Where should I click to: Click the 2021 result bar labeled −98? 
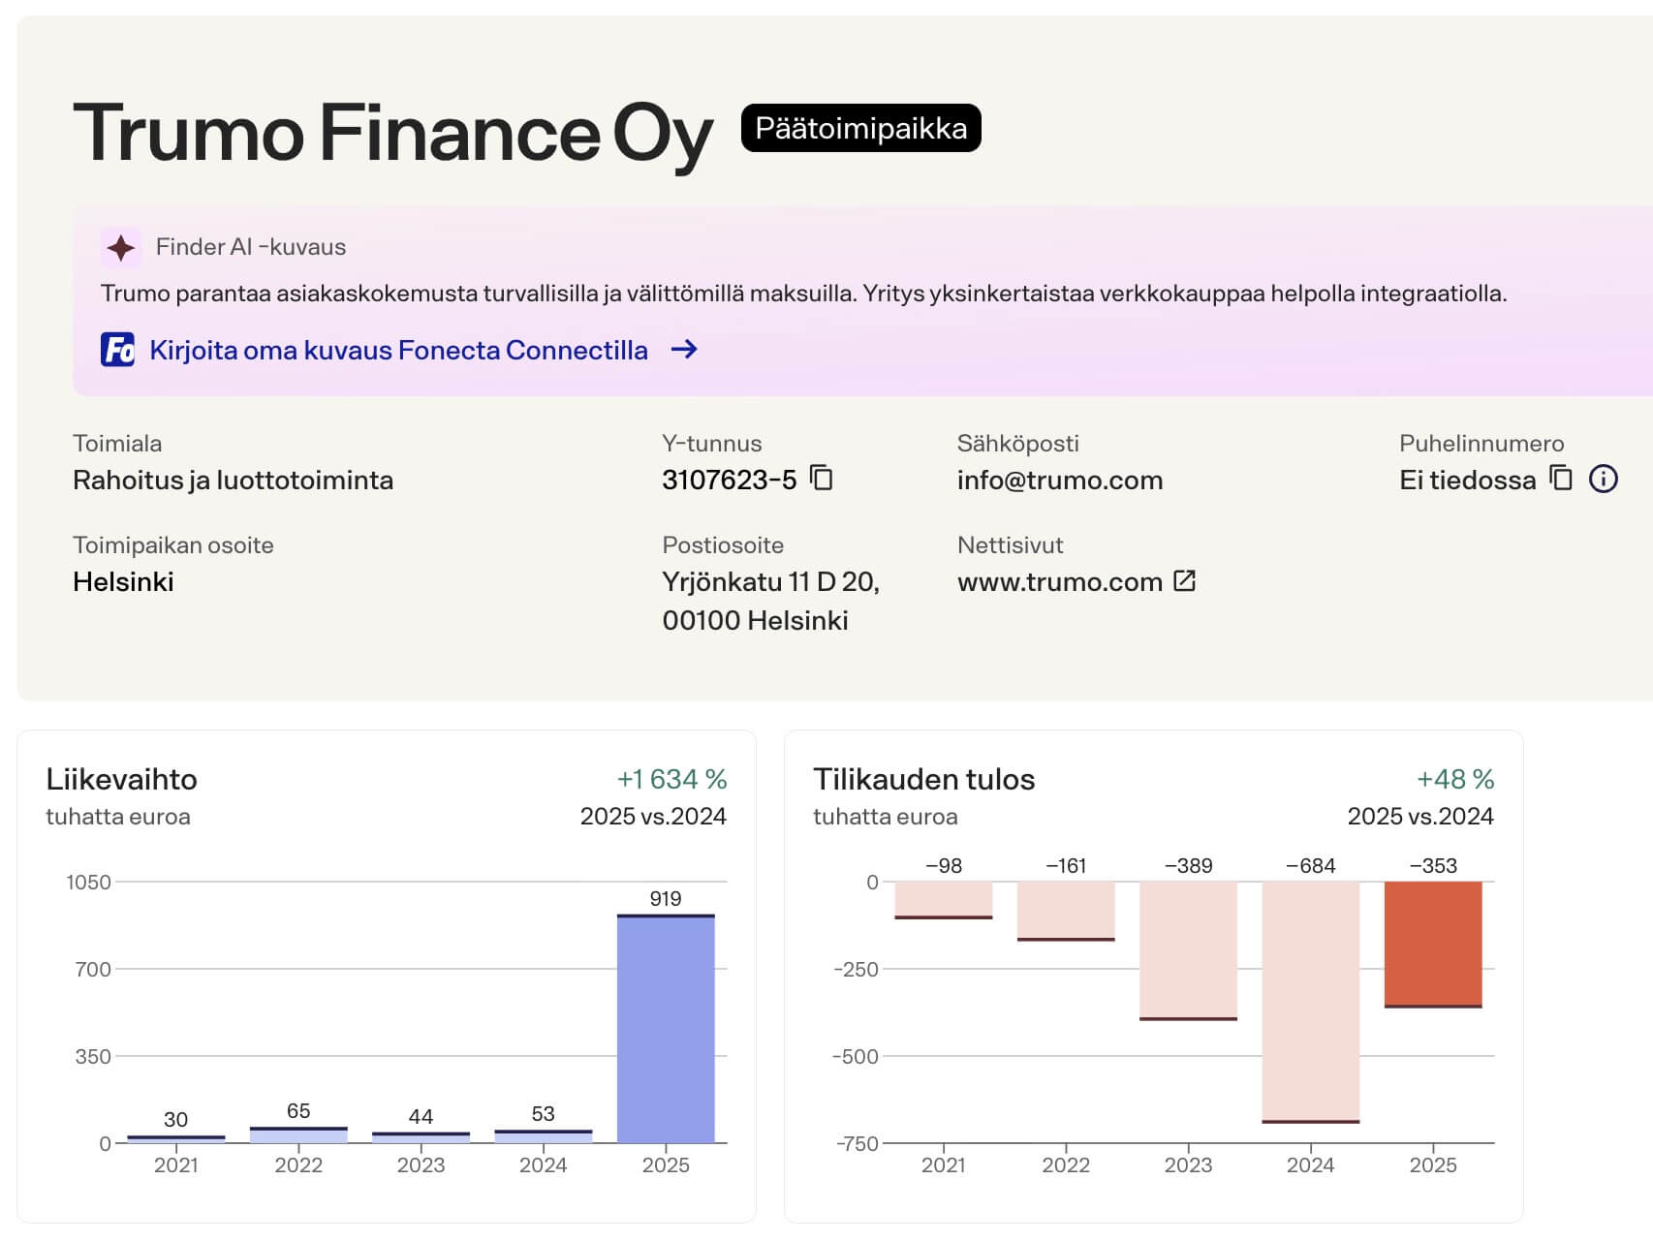click(x=944, y=900)
